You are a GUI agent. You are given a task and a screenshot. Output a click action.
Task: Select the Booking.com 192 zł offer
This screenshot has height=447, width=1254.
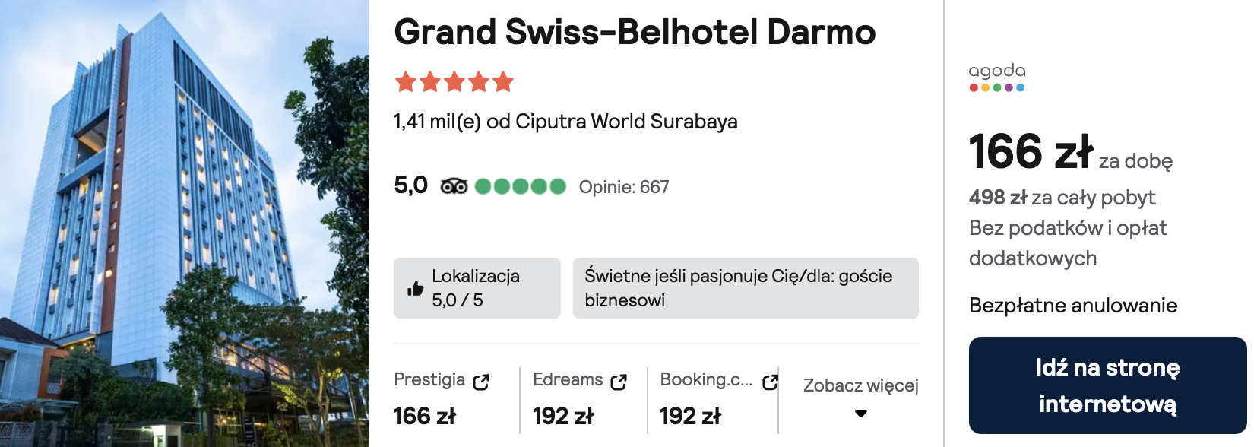(690, 416)
